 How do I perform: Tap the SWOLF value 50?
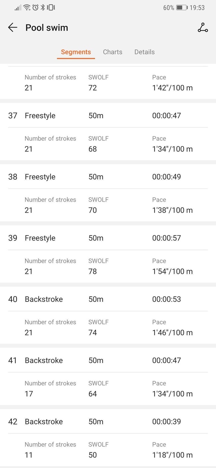93,455
